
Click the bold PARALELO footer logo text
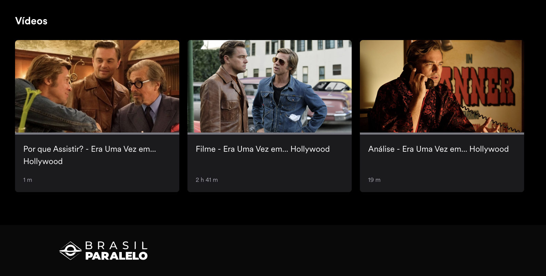tap(116, 256)
